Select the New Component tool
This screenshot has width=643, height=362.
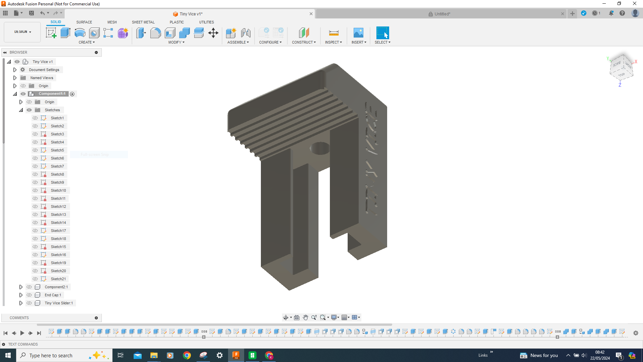(x=231, y=33)
